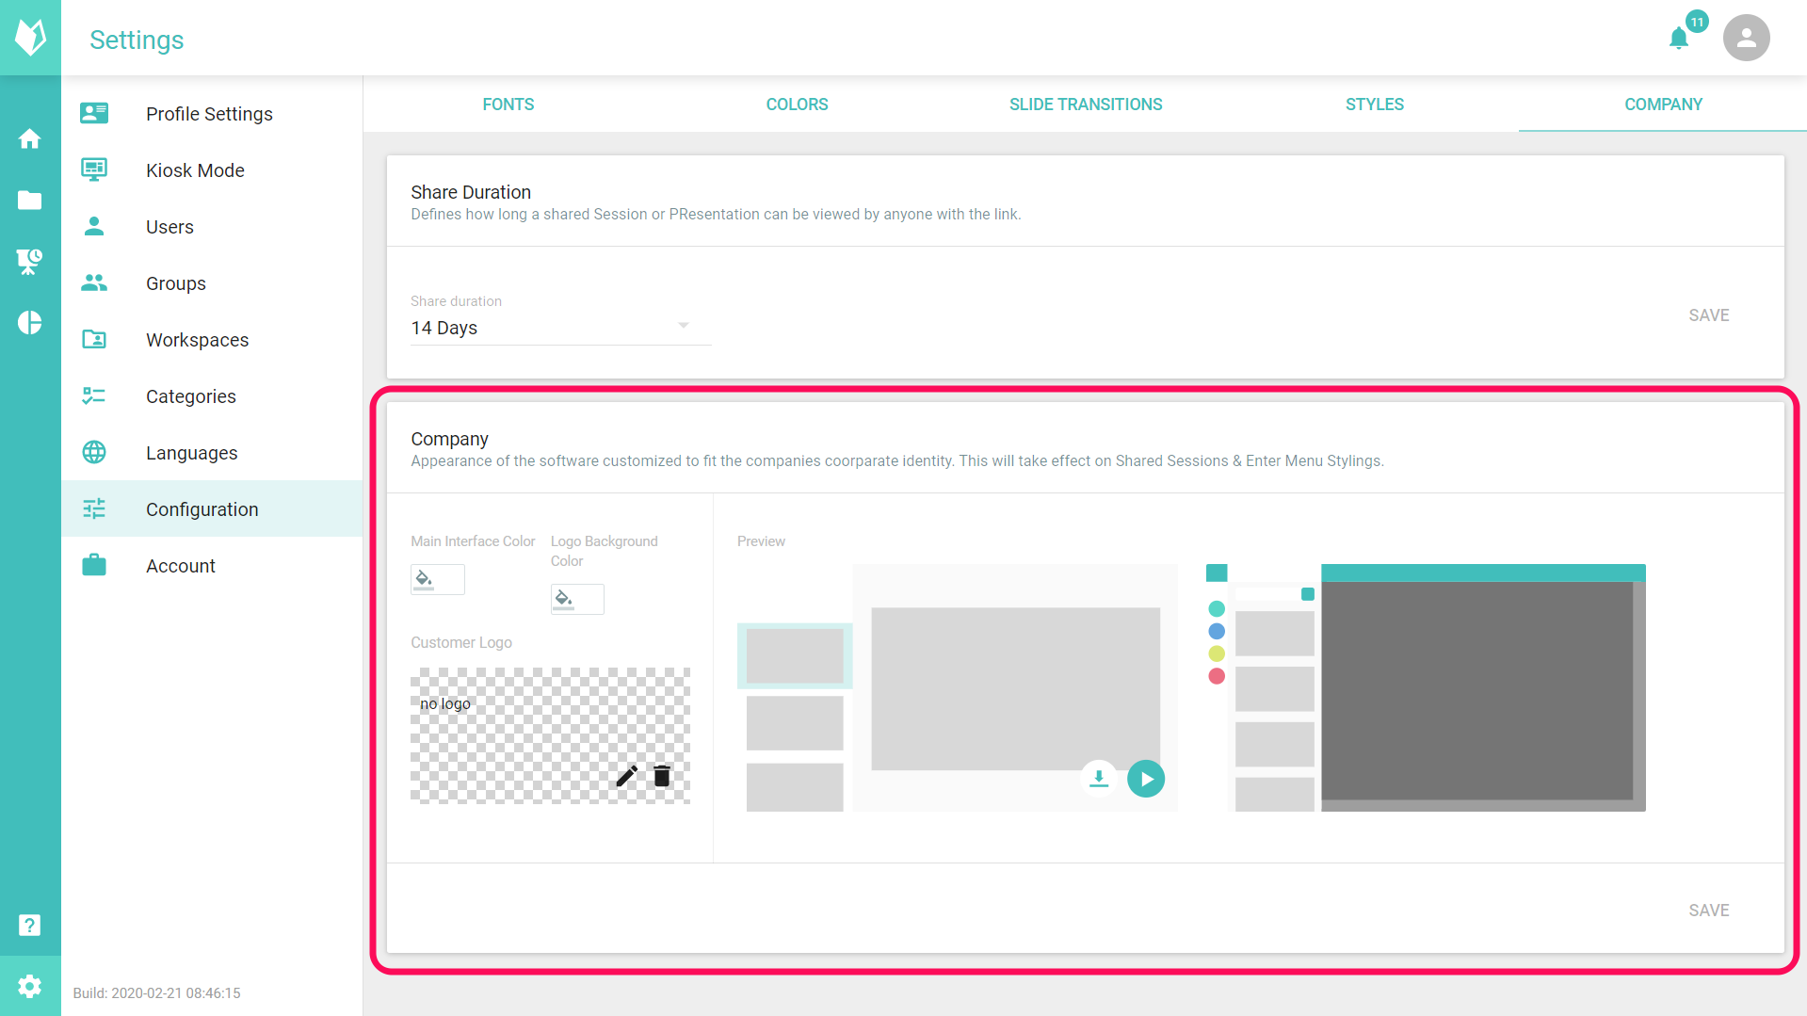Click the red dot in the preview
The height and width of the screenshot is (1016, 1807).
click(x=1217, y=676)
